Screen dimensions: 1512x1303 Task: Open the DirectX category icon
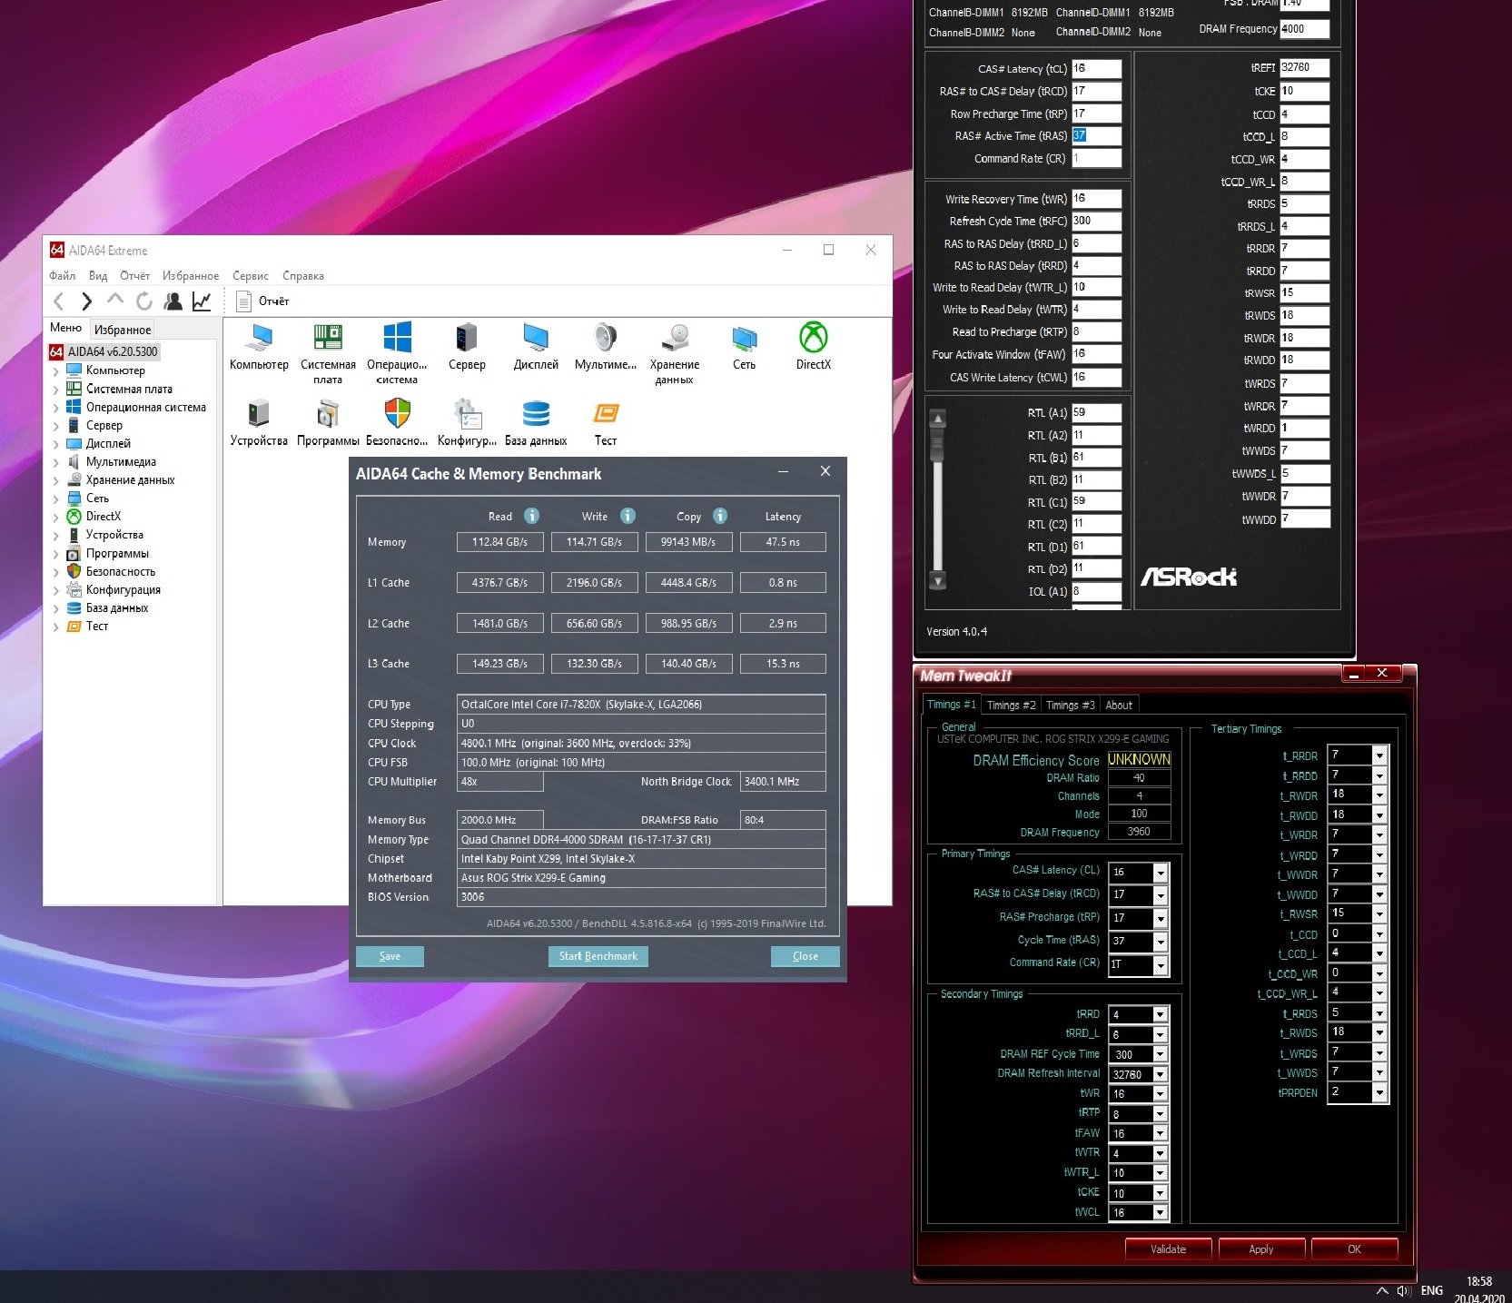click(x=814, y=339)
